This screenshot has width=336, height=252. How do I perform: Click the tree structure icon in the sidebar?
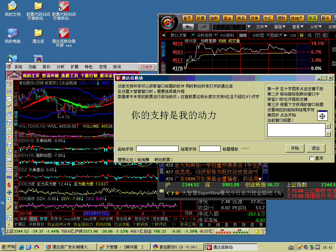pos(9,129)
